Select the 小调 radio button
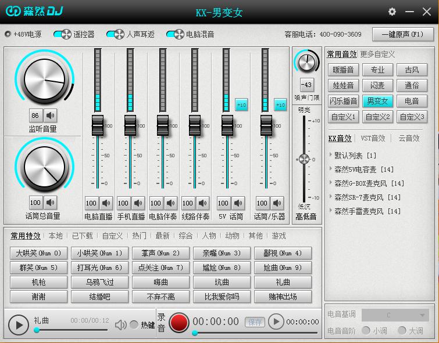 (x=366, y=330)
